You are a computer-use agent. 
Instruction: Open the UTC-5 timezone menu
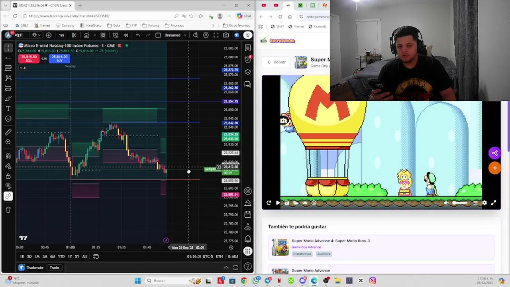[200, 257]
